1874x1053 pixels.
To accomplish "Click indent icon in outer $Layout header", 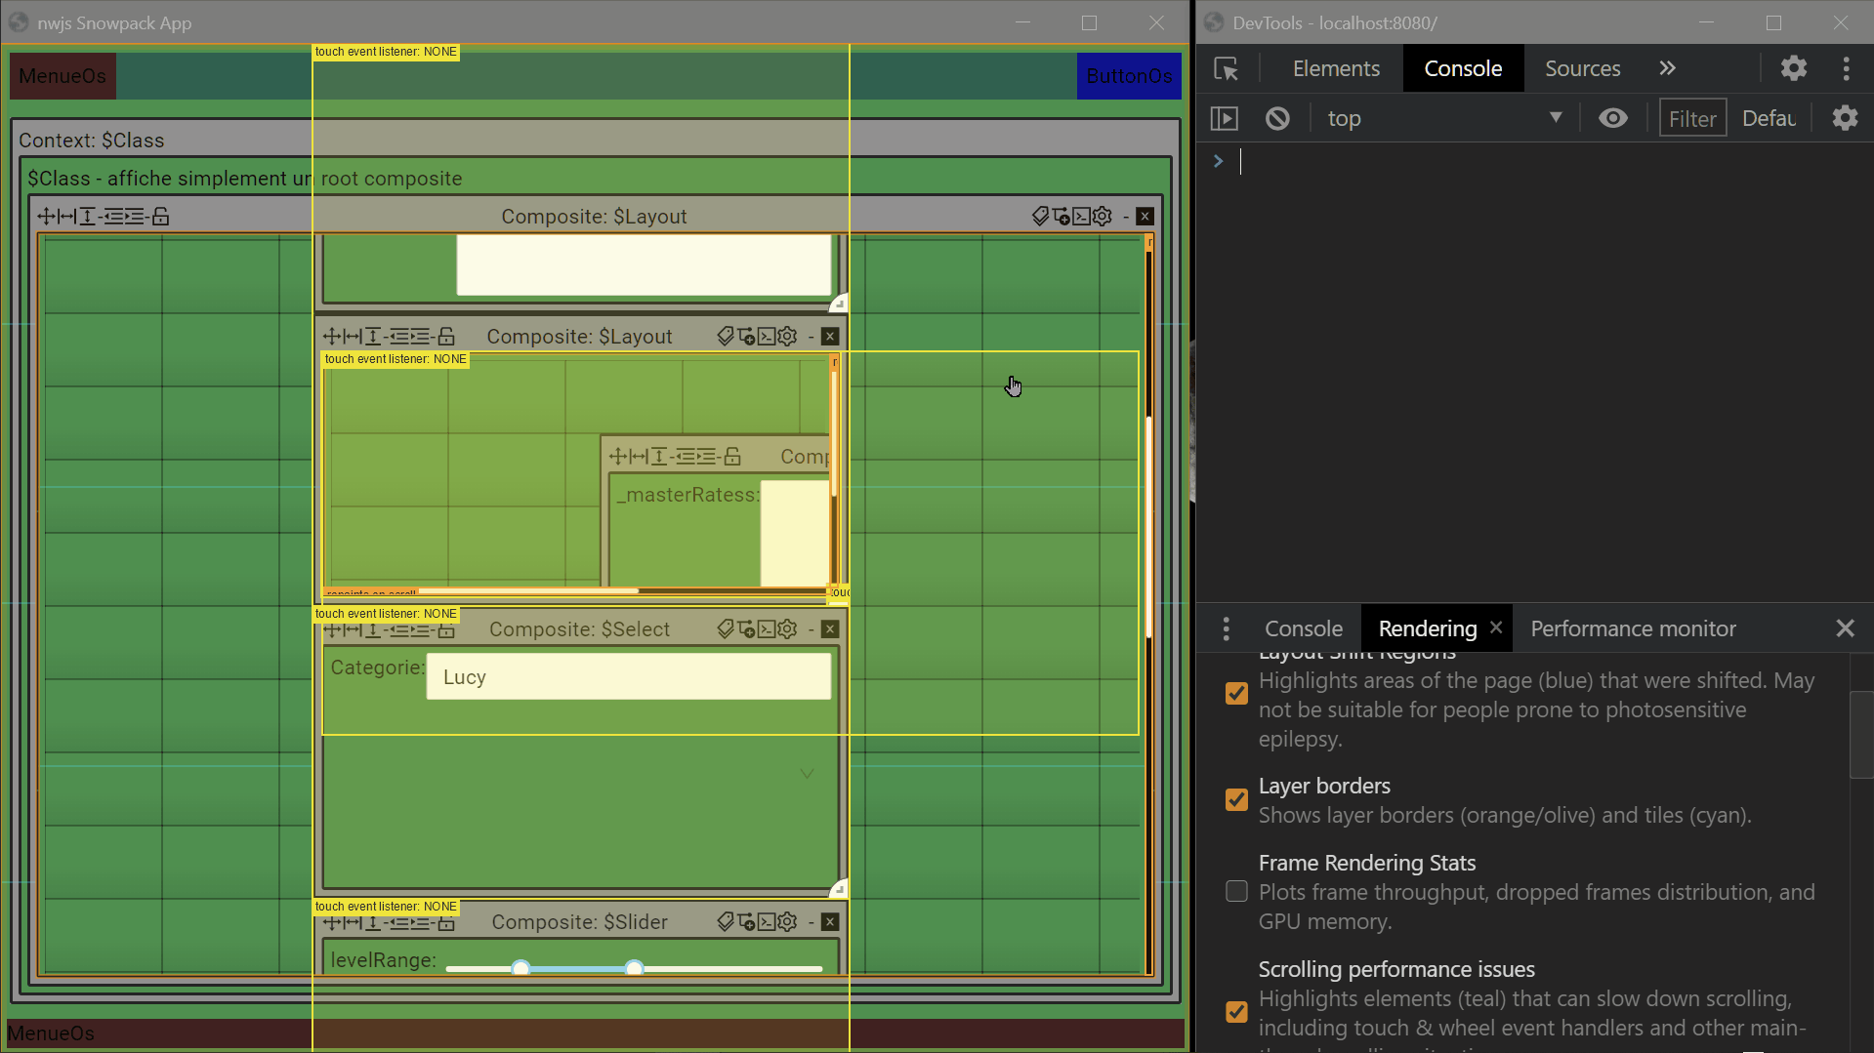I will pos(135,217).
